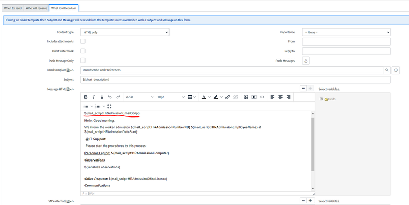Enable Include attachments checkbox

pyautogui.click(x=83, y=41)
